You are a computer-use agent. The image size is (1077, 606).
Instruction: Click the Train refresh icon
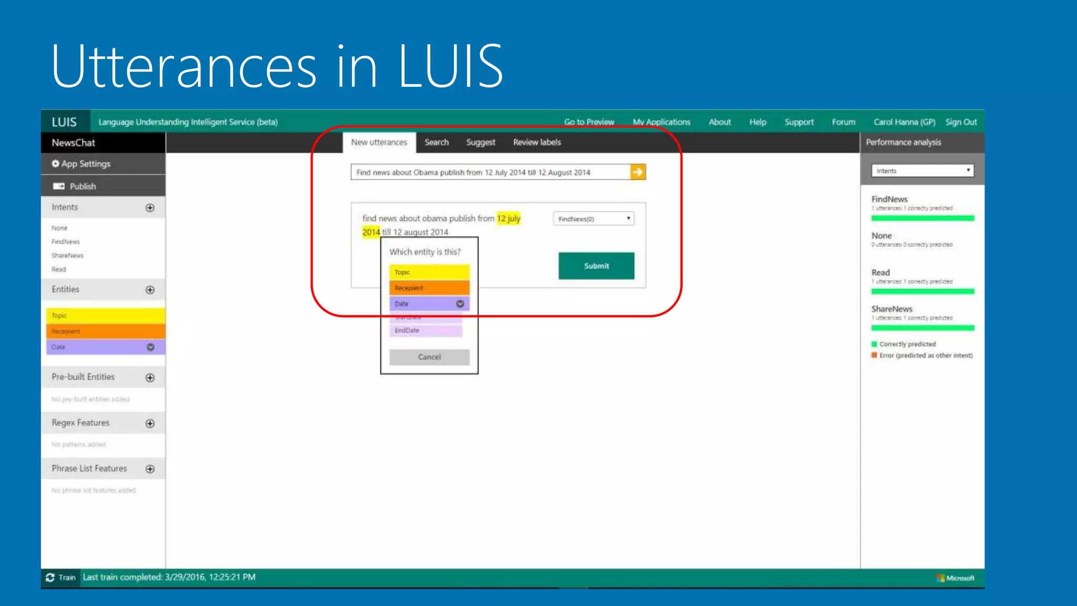[x=50, y=578]
